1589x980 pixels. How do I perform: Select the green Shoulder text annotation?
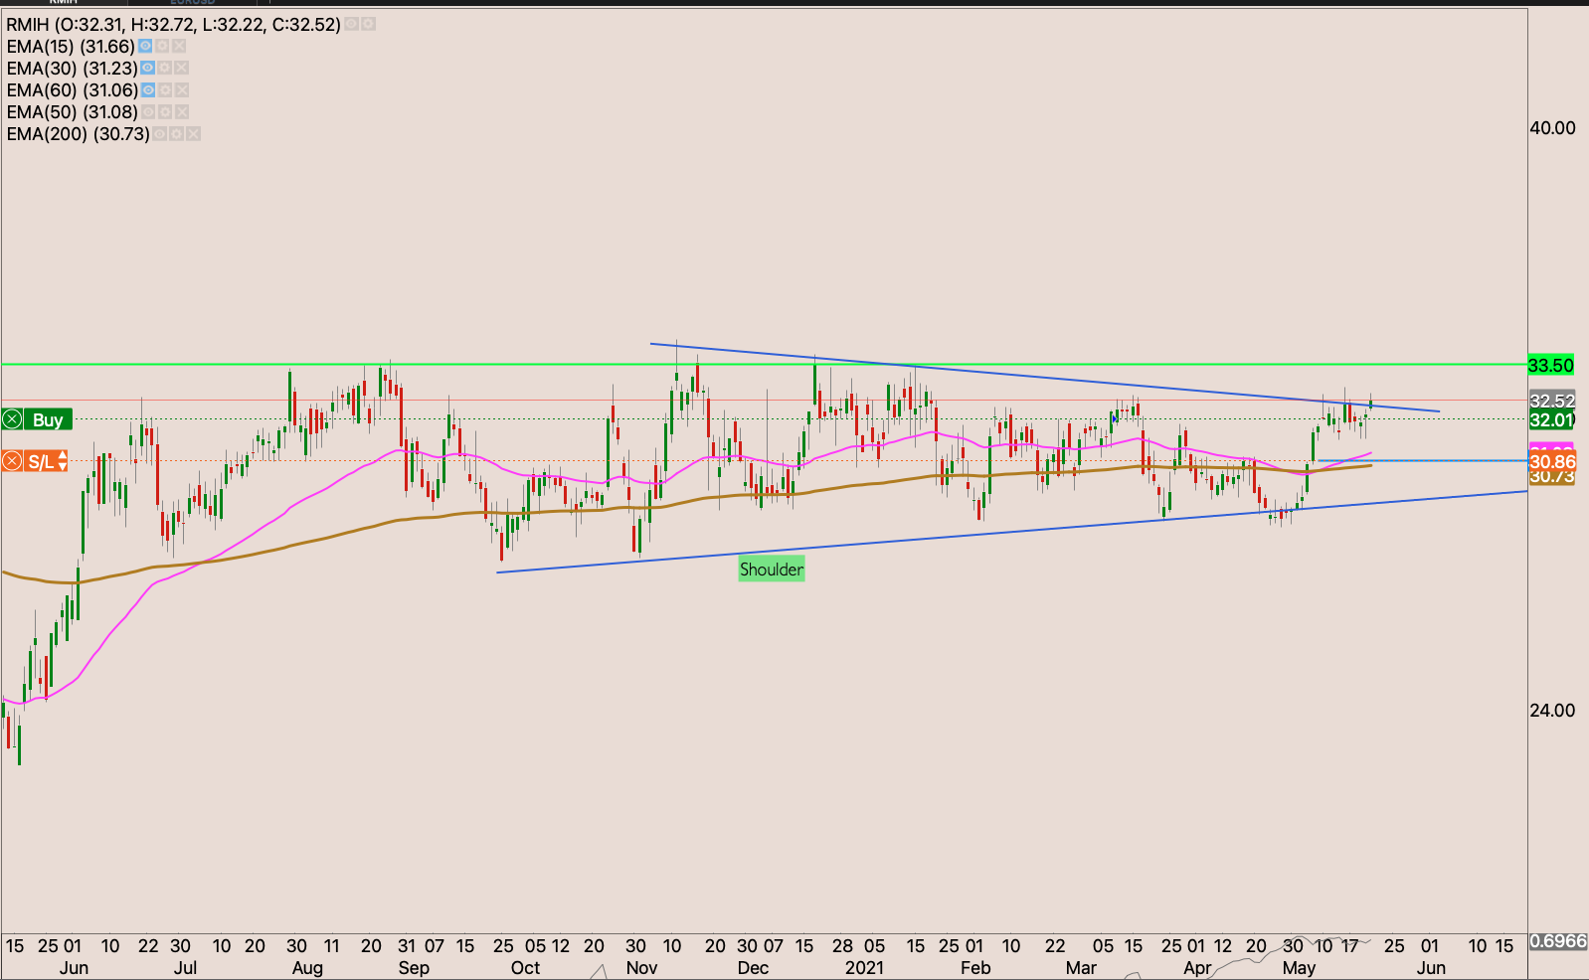(771, 570)
